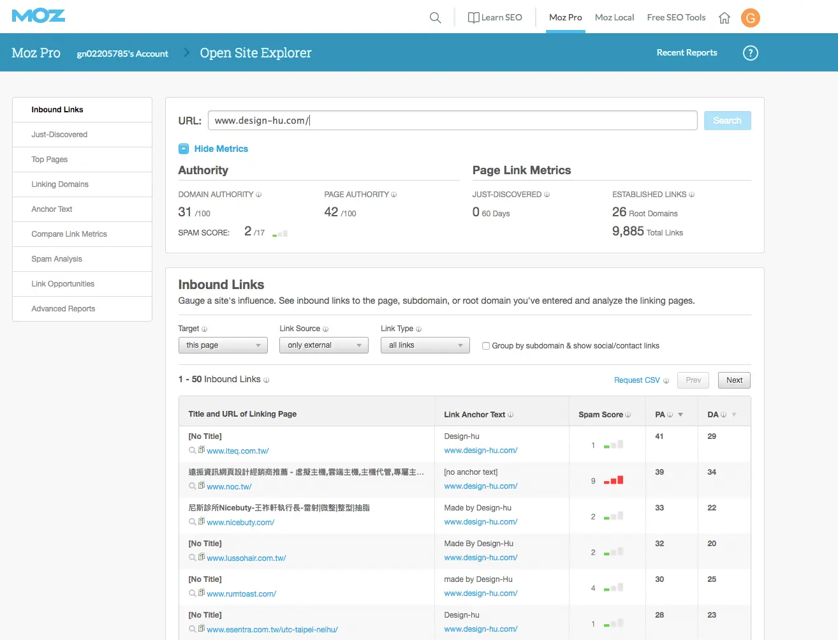The image size is (838, 640).
Task: Open Compare Link Metrics in sidebar
Action: point(82,234)
